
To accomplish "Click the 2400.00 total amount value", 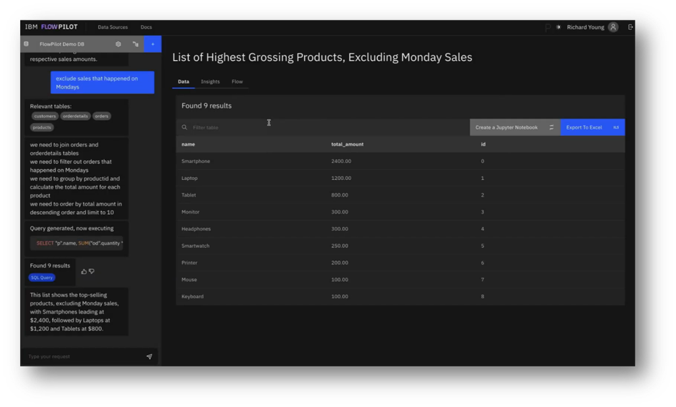I will coord(341,162).
